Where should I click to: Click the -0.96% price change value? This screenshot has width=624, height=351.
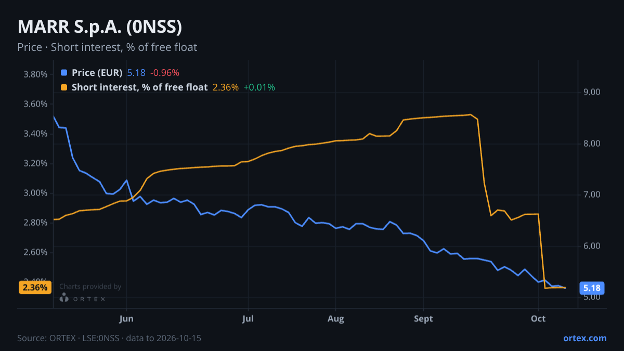point(165,73)
